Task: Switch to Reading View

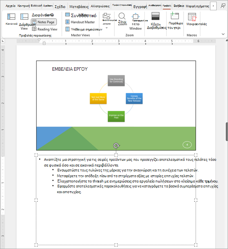Action: tap(44, 29)
